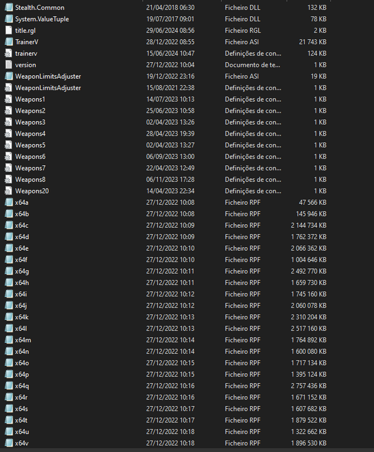Click the date 15/06/2024 10:47
374x452 pixels.
(170, 54)
